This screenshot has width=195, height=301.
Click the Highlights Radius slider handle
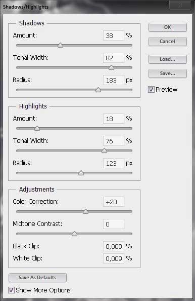pos(81,173)
